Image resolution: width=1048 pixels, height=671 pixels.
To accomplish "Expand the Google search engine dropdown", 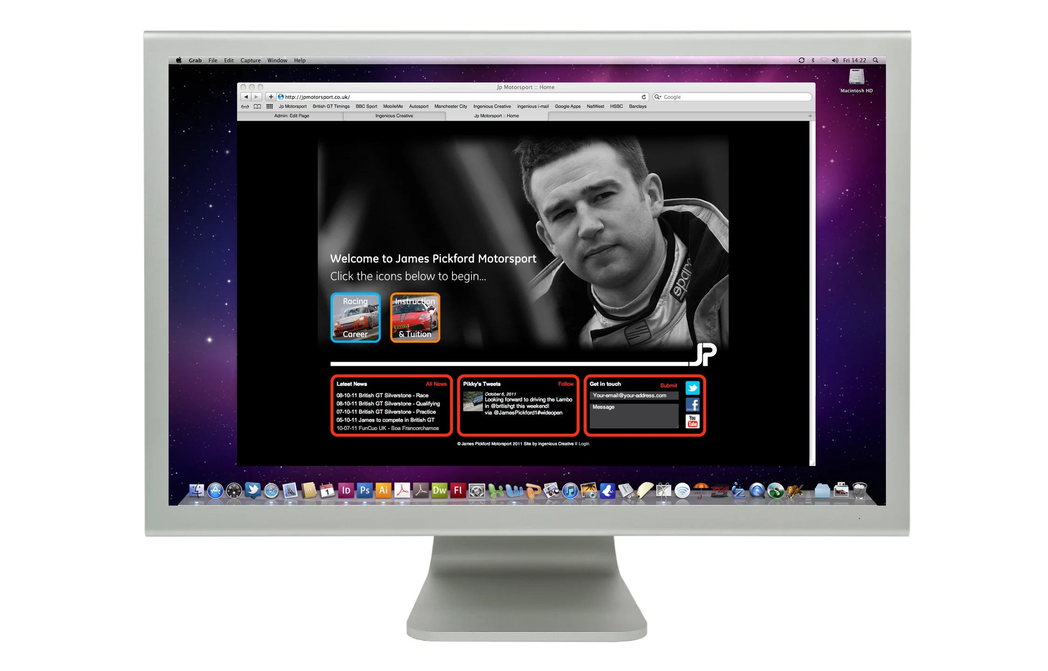I will coord(658,97).
